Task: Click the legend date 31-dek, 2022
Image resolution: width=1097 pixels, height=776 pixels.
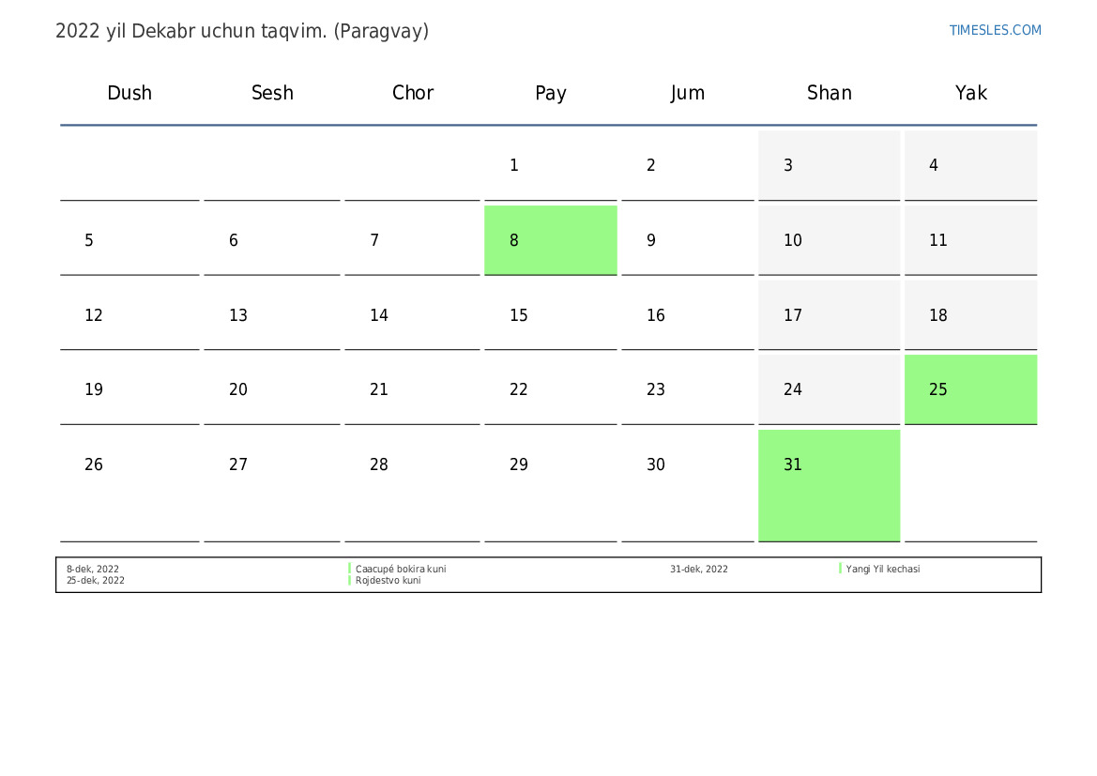Action: [699, 569]
